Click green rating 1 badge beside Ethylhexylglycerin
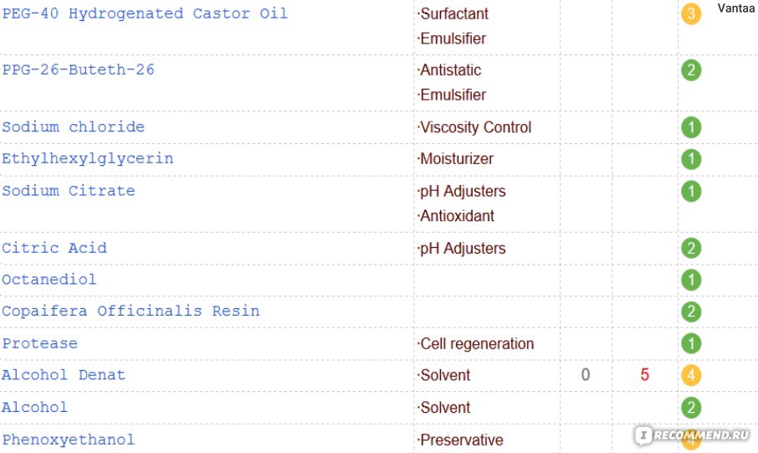Image resolution: width=758 pixels, height=453 pixels. click(x=691, y=159)
